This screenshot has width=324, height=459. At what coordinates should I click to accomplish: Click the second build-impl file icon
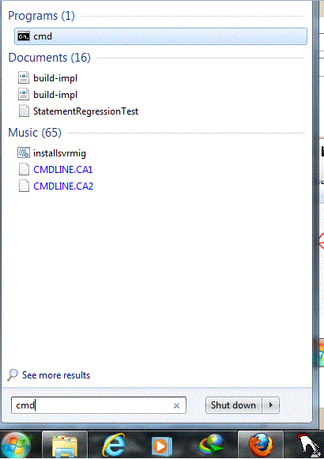(x=24, y=94)
